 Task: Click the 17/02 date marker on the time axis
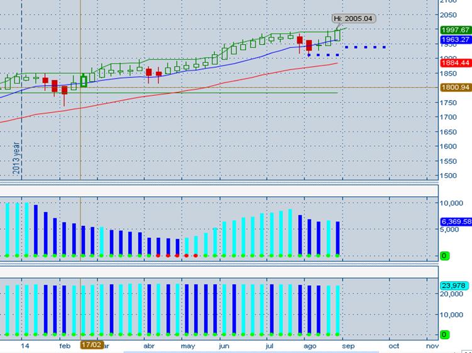tap(92, 345)
